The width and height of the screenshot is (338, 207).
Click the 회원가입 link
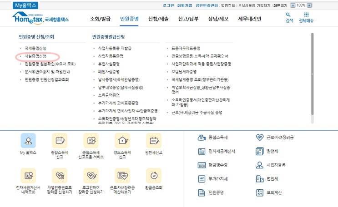pyautogui.click(x=185, y=5)
